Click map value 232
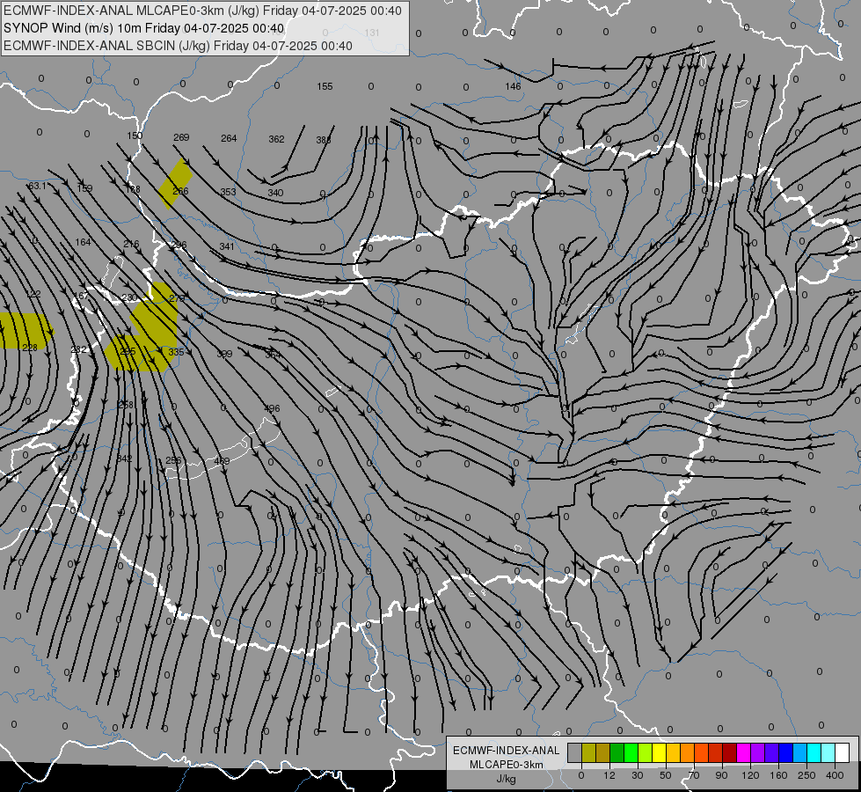 (78, 349)
